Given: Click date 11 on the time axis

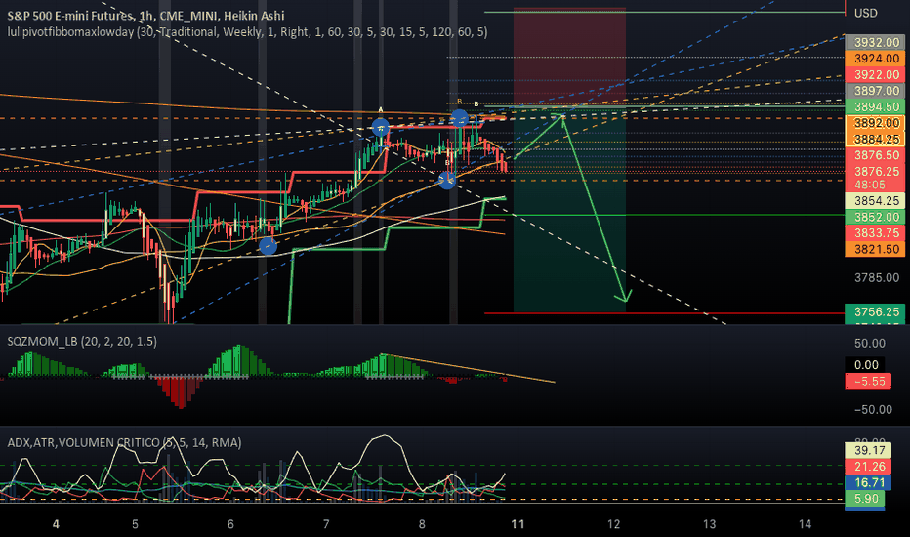Looking at the screenshot, I should [x=517, y=524].
